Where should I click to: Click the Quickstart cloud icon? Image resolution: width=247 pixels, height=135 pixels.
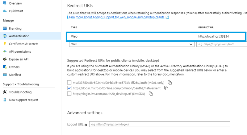tap(5, 11)
